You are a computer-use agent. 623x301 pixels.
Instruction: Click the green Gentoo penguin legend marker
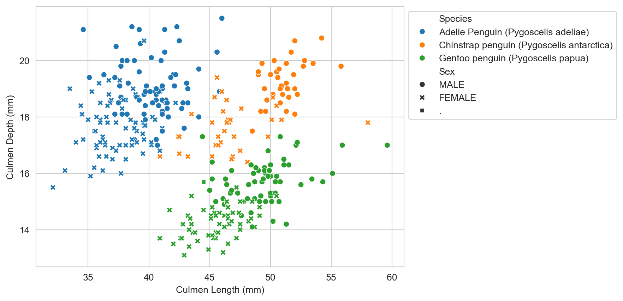(x=422, y=58)
